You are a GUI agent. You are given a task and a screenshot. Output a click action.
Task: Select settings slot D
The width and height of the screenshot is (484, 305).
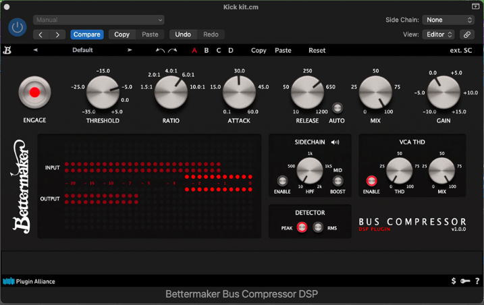[231, 51]
